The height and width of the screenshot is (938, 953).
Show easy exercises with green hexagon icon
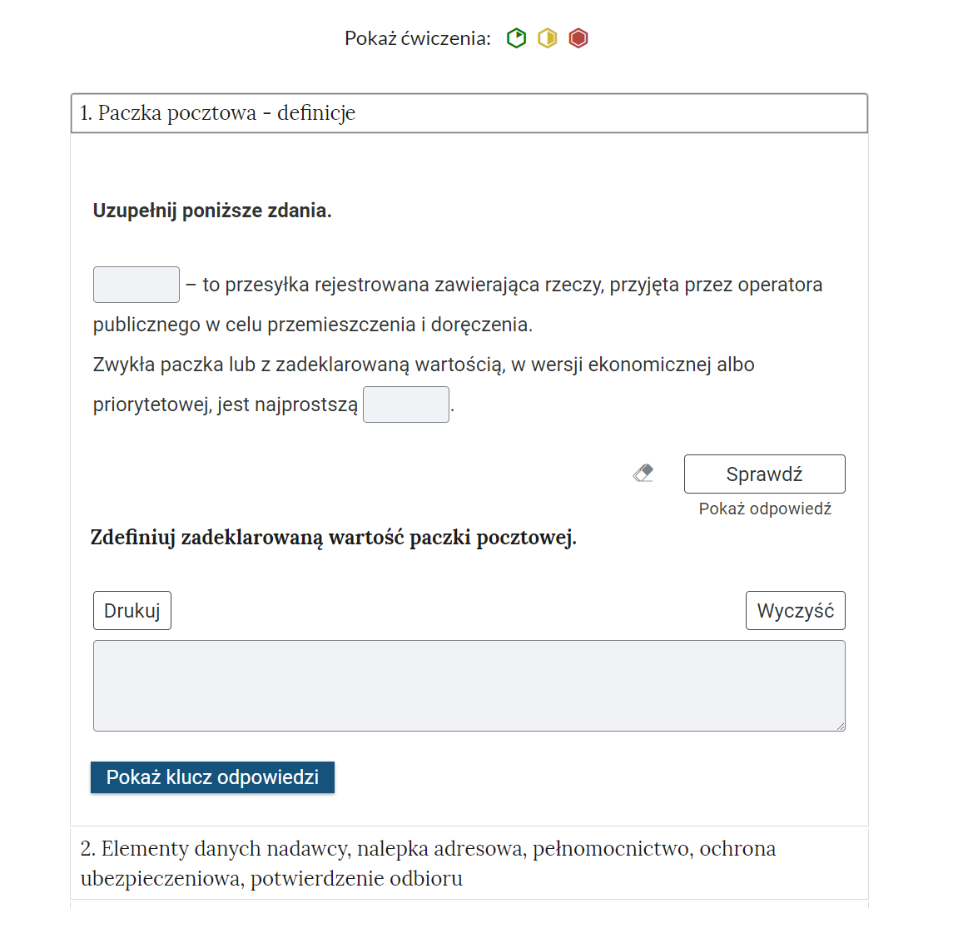pos(516,38)
